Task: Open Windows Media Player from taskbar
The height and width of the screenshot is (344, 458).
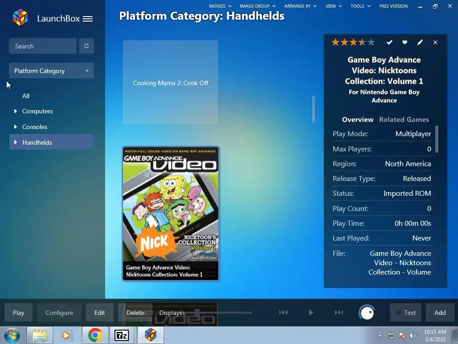Action: pos(67,335)
